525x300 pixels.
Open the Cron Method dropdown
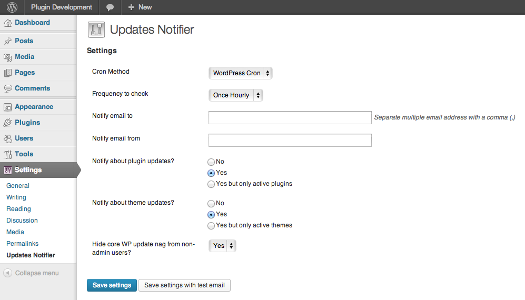241,73
